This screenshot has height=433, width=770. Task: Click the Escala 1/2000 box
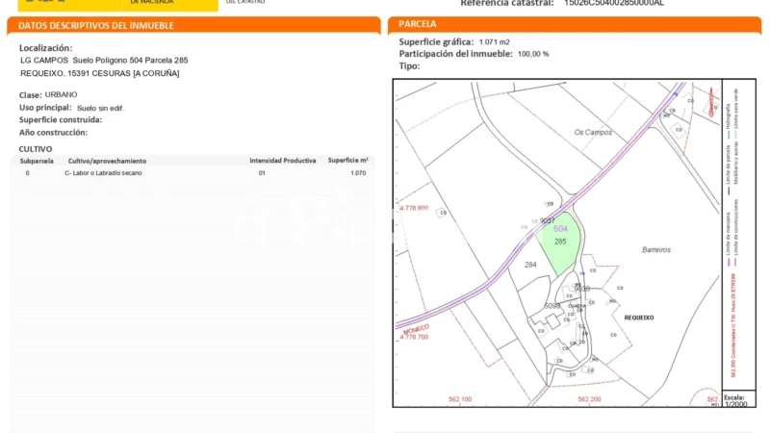[738, 399]
